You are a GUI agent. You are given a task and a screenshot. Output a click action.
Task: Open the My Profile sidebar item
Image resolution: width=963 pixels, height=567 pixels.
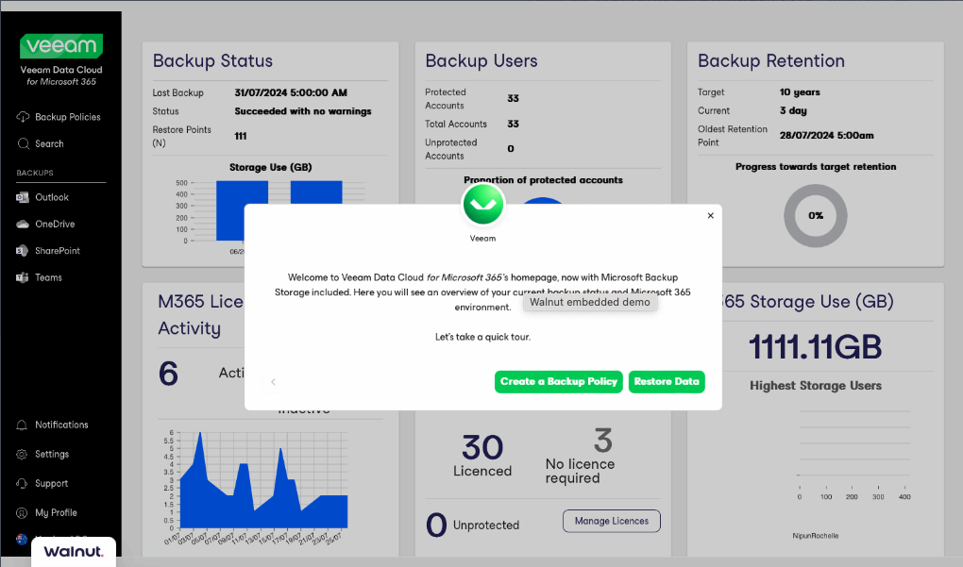click(x=56, y=512)
